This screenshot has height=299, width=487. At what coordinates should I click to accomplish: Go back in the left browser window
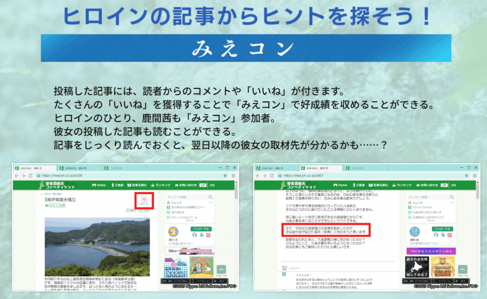pos(17,176)
